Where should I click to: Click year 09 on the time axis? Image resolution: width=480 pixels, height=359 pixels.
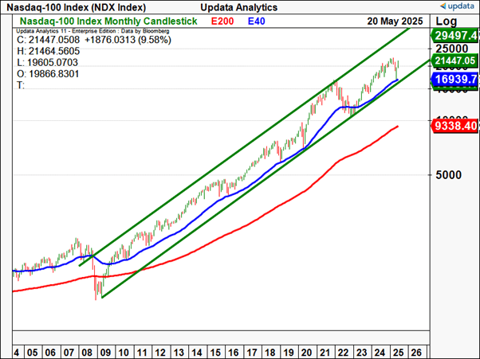click(105, 353)
